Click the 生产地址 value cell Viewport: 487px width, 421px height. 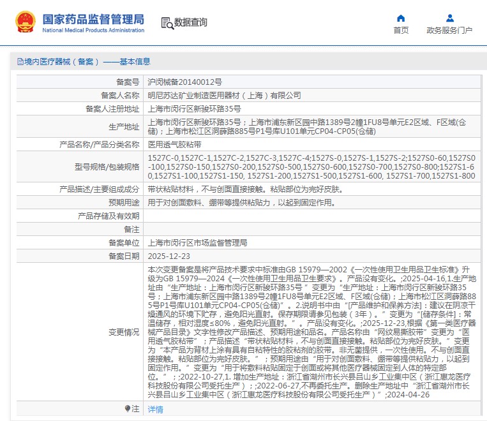point(312,127)
